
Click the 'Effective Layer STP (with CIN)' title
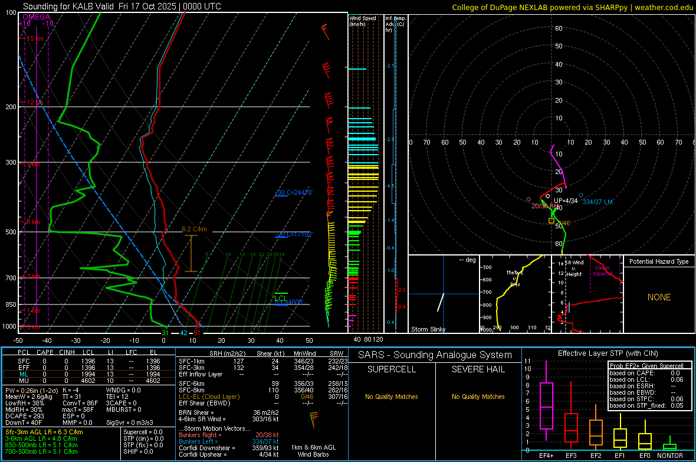coord(608,353)
